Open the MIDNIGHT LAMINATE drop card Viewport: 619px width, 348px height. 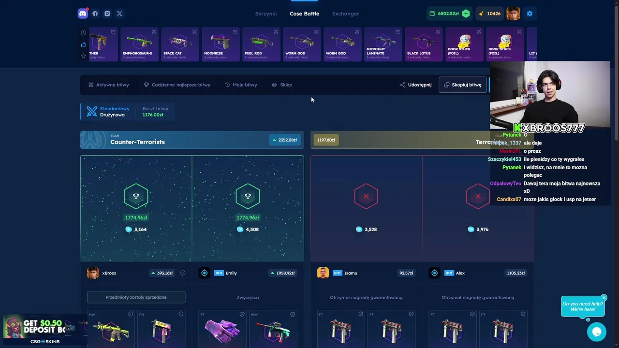click(x=383, y=44)
